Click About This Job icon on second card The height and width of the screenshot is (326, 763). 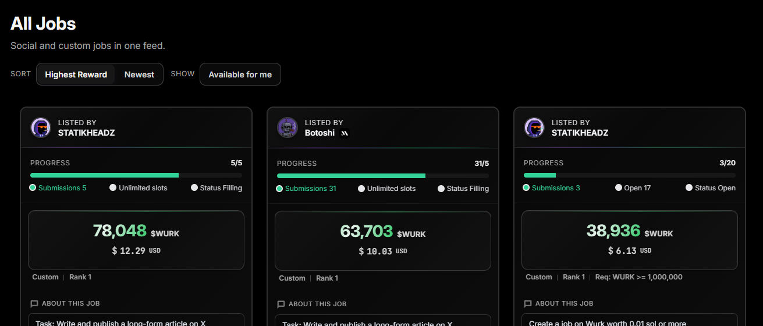point(281,304)
